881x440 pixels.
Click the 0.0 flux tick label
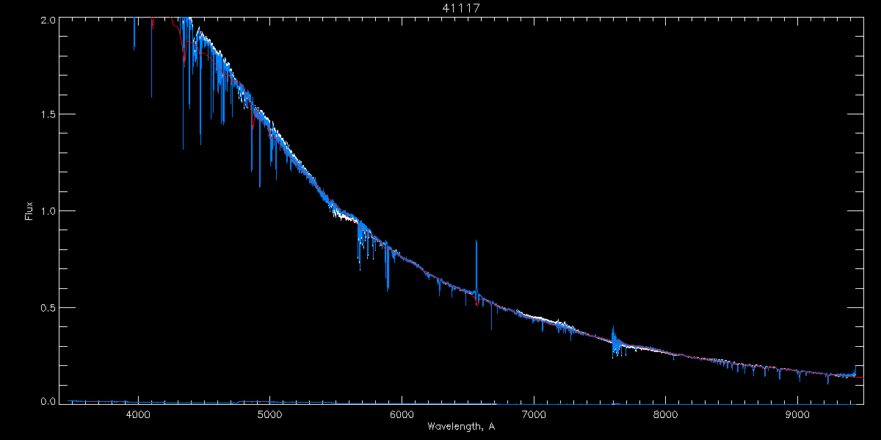click(48, 401)
